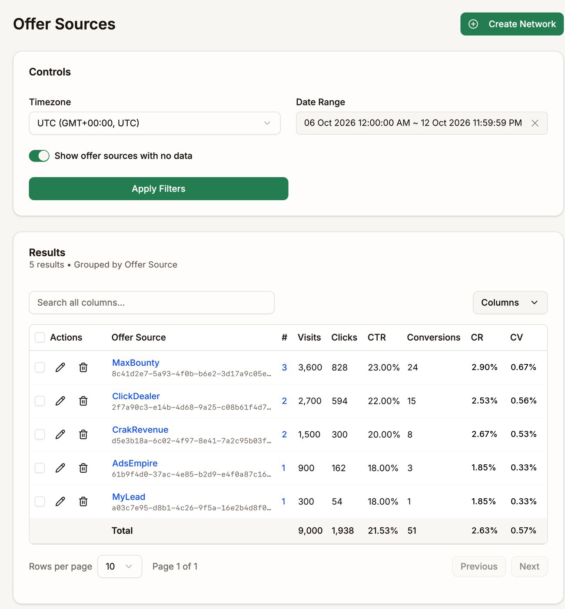
Task: Open the Timezone dropdown
Action: (x=155, y=123)
